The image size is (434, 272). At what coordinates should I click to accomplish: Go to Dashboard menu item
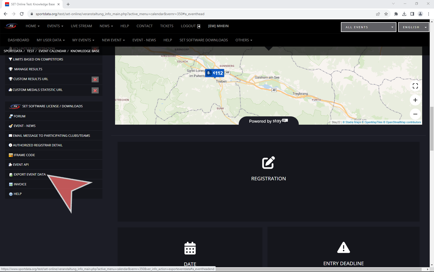pyautogui.click(x=18, y=40)
